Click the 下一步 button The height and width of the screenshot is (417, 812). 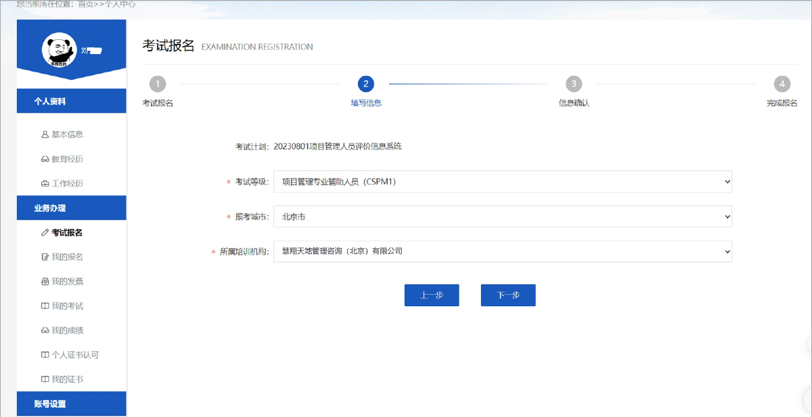click(x=507, y=295)
